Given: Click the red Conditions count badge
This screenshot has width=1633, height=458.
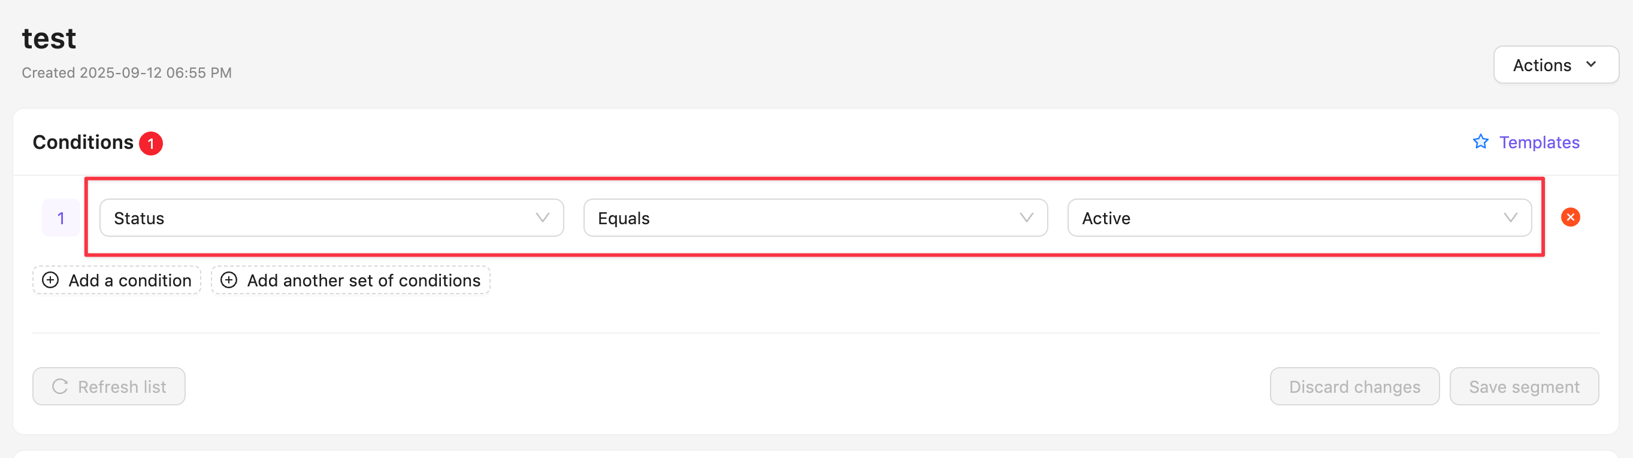Looking at the screenshot, I should coord(151,143).
